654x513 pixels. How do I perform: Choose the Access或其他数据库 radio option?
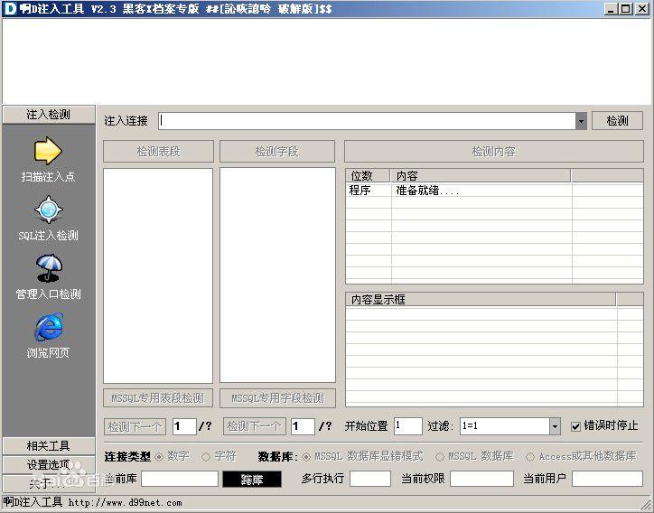(529, 457)
